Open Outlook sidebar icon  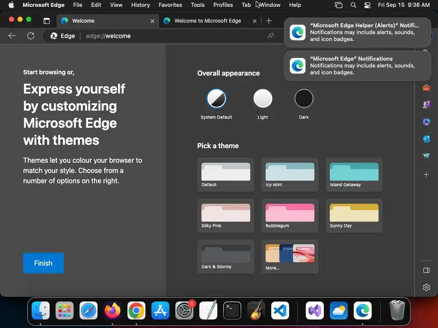tap(426, 139)
